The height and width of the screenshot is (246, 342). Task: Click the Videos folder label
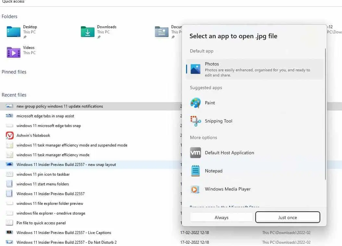(29, 48)
